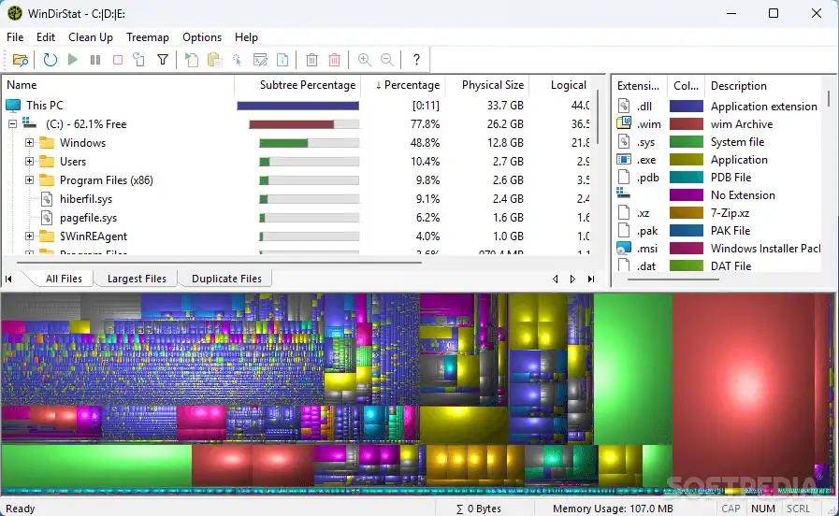Click the Zoom In magnifier icon
The width and height of the screenshot is (839, 516).
click(x=364, y=60)
